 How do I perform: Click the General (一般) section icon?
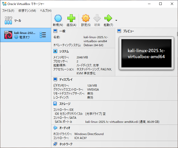coord(55,31)
